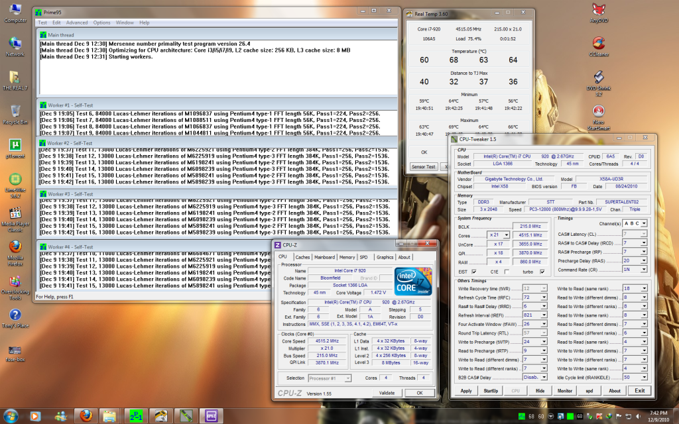
Task: Expand Refresh Cycle Time (tRFC) dropdown
Action: (x=544, y=297)
